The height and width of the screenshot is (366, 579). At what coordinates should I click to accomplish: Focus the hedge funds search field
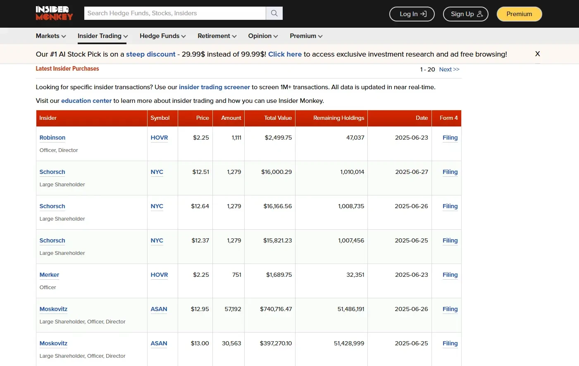[x=175, y=13]
